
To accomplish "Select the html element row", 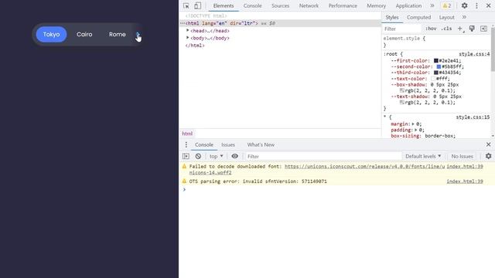I will point(280,23).
